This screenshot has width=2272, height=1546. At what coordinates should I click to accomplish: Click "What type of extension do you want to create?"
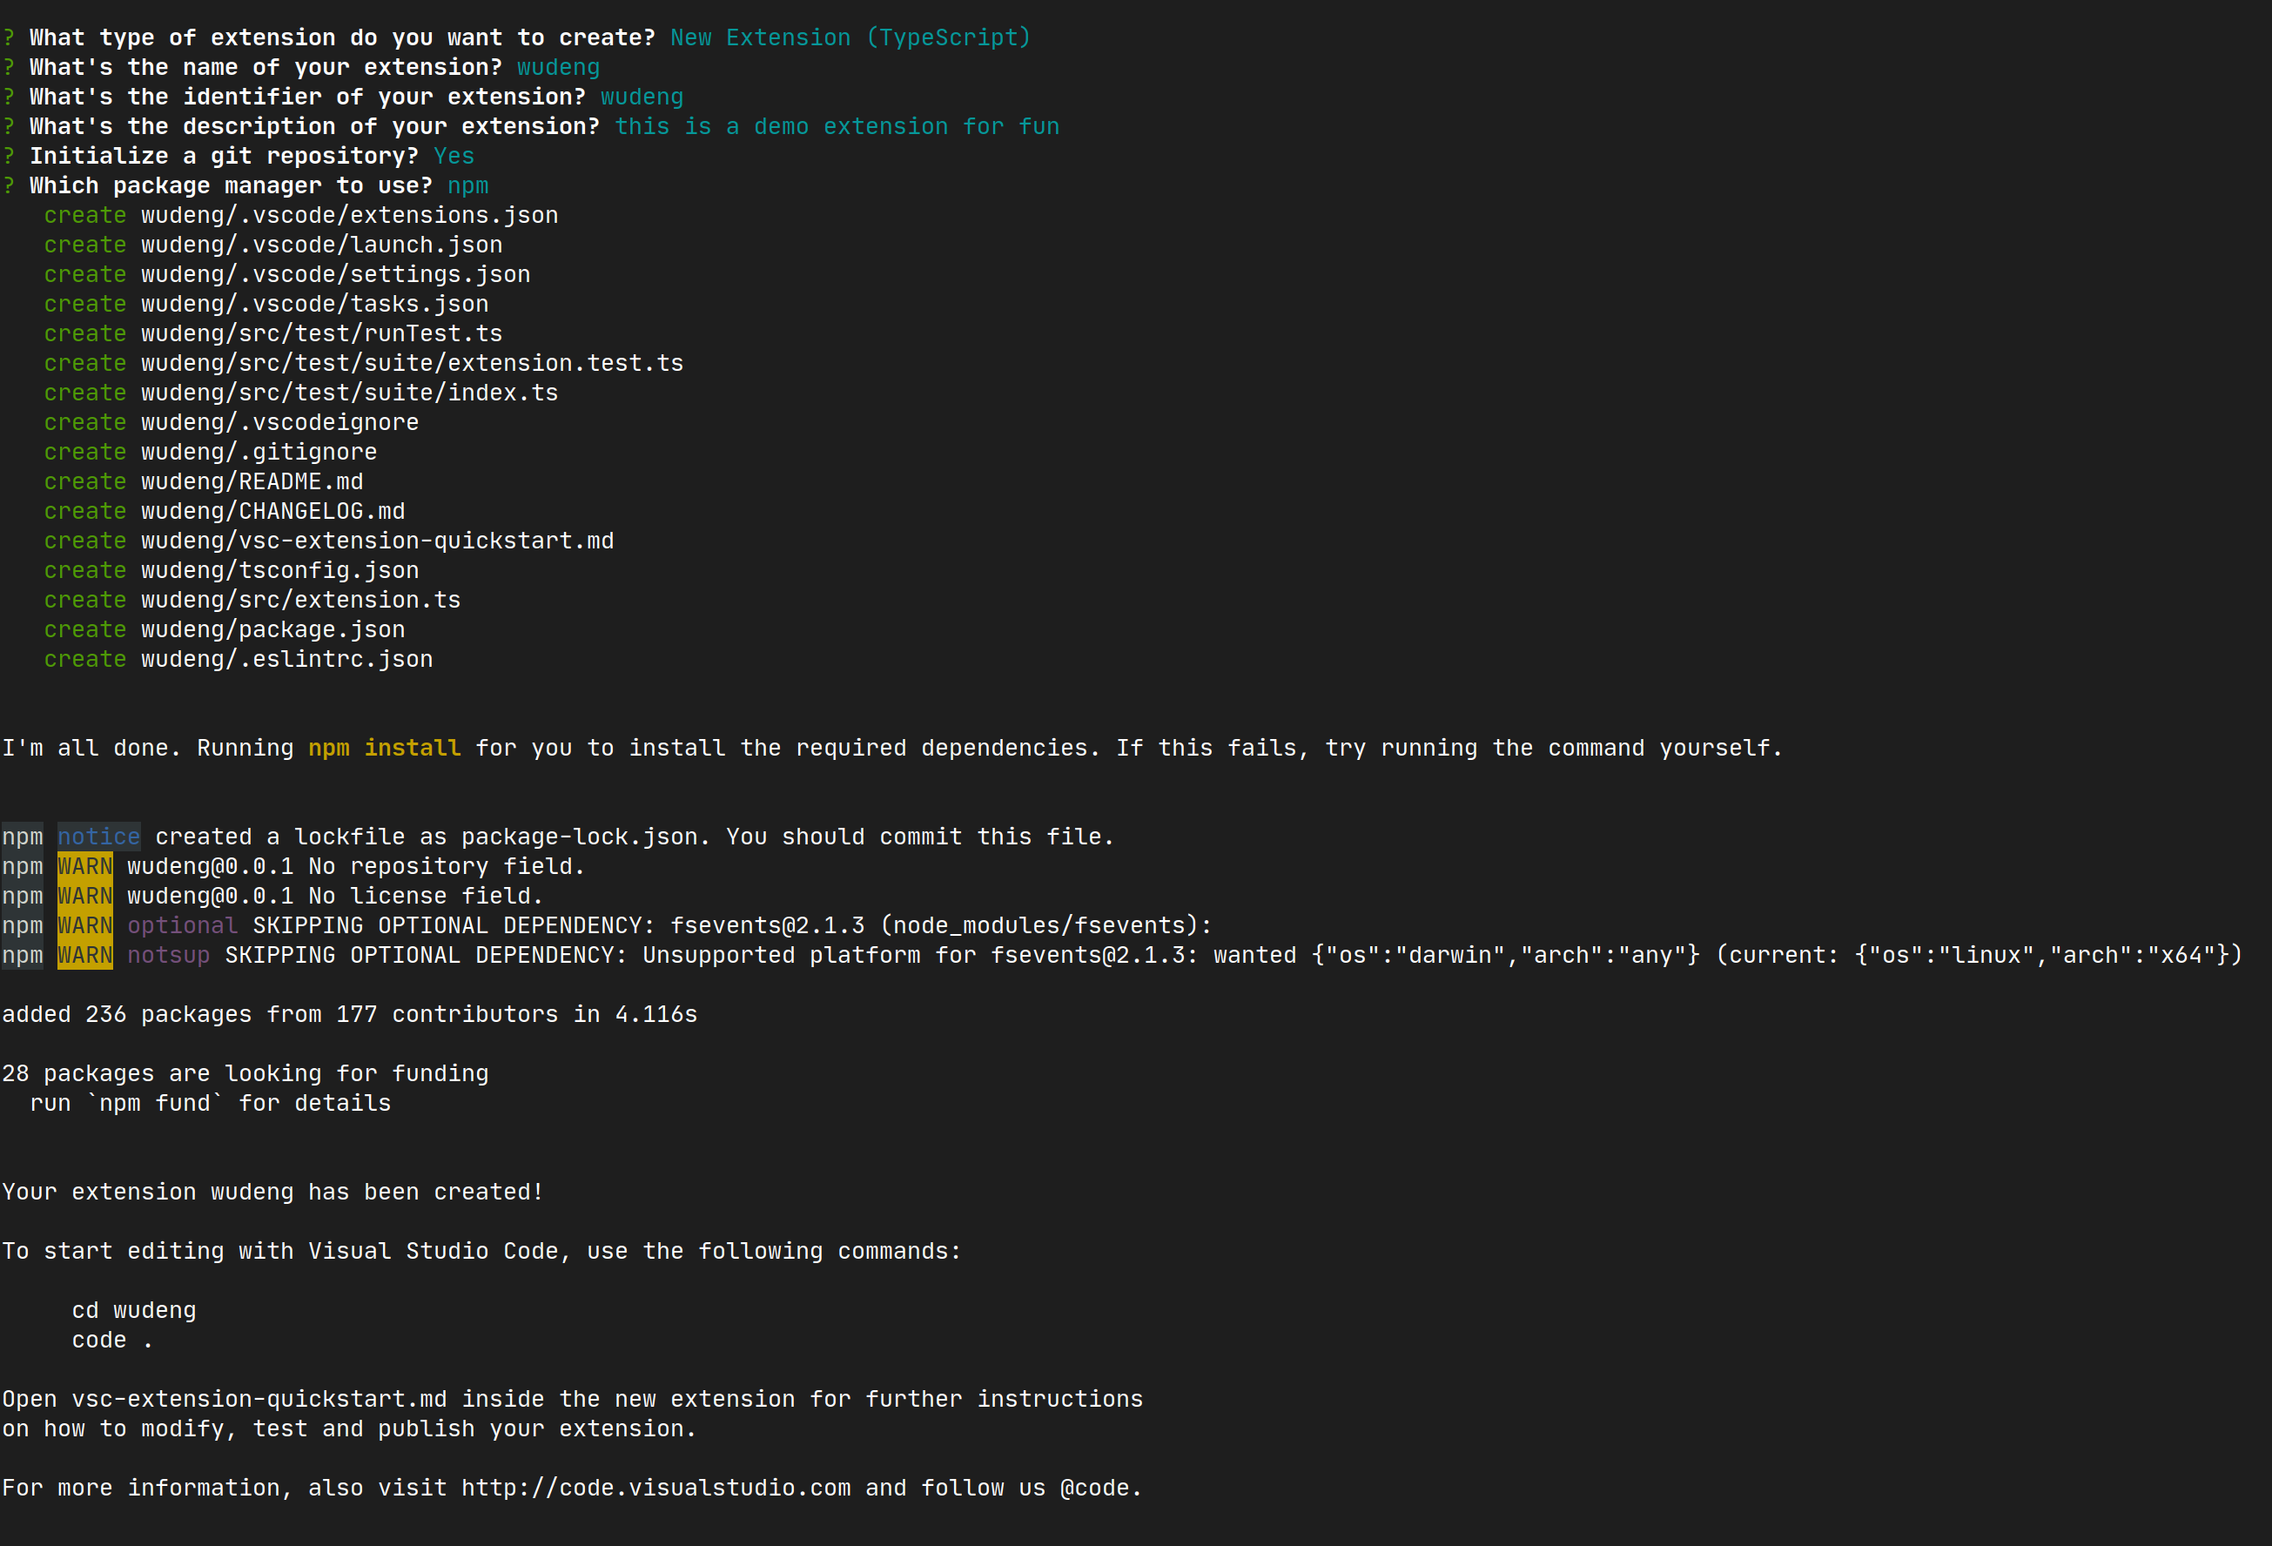click(x=342, y=38)
